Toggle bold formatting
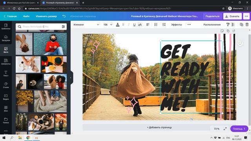Image resolution: width=251 pixels, height=141 pixels. point(123,25)
